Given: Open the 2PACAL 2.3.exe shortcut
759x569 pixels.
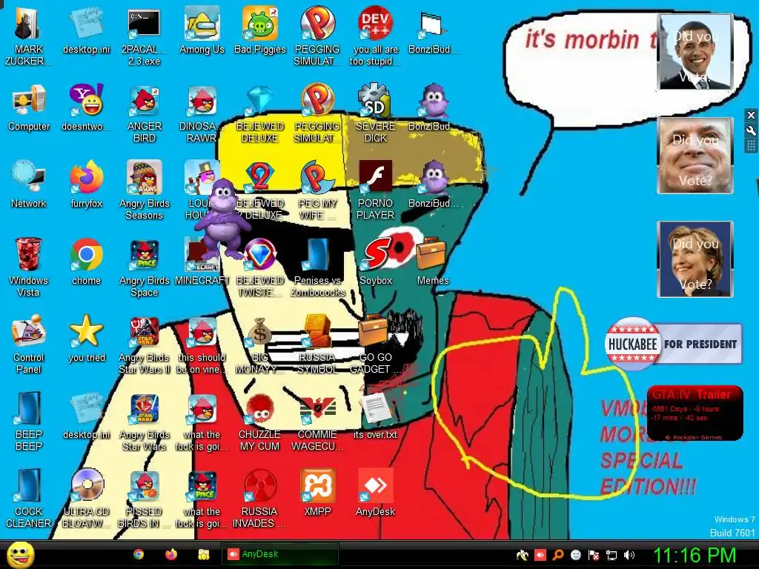Looking at the screenshot, I should 145,37.
